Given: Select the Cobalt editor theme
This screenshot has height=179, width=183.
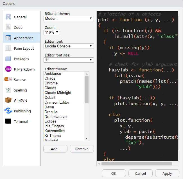Looking at the screenshot, I should coord(64,97).
